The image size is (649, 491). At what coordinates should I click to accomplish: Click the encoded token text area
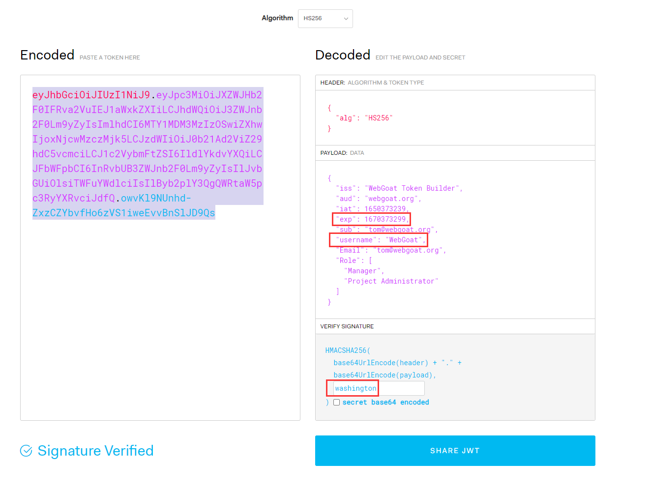tap(160, 248)
